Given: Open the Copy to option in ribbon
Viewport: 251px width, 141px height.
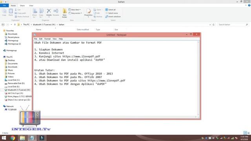Looking at the screenshot, I should [41, 13].
